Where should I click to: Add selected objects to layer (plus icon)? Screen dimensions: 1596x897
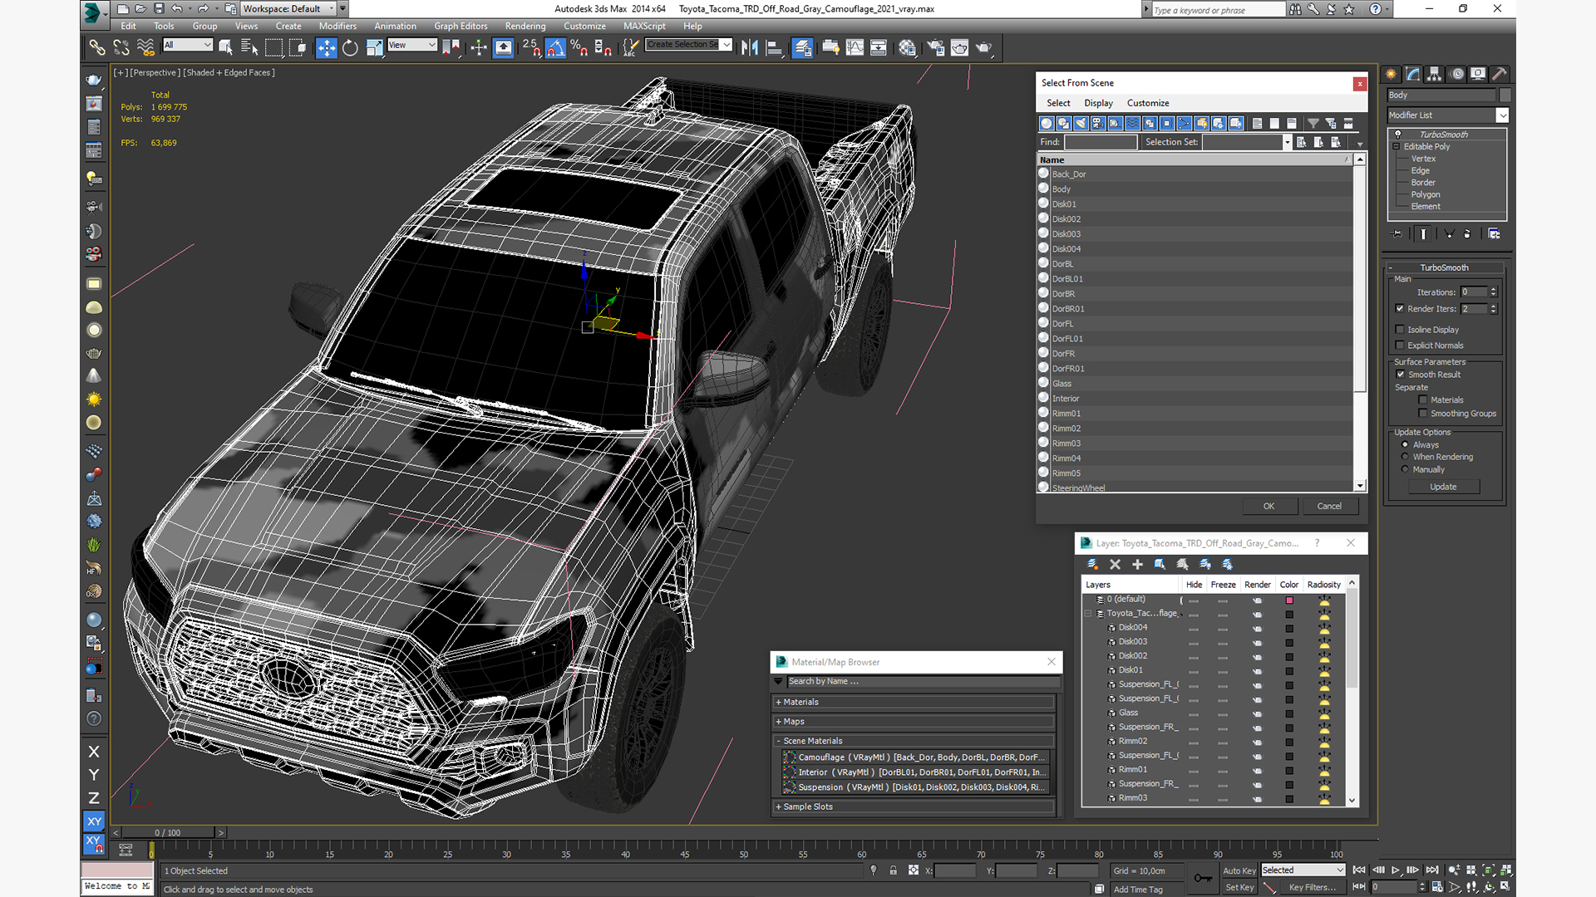(1137, 564)
